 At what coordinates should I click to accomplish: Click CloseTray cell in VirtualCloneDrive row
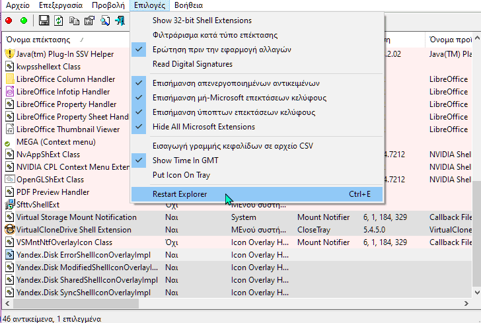[314, 230]
